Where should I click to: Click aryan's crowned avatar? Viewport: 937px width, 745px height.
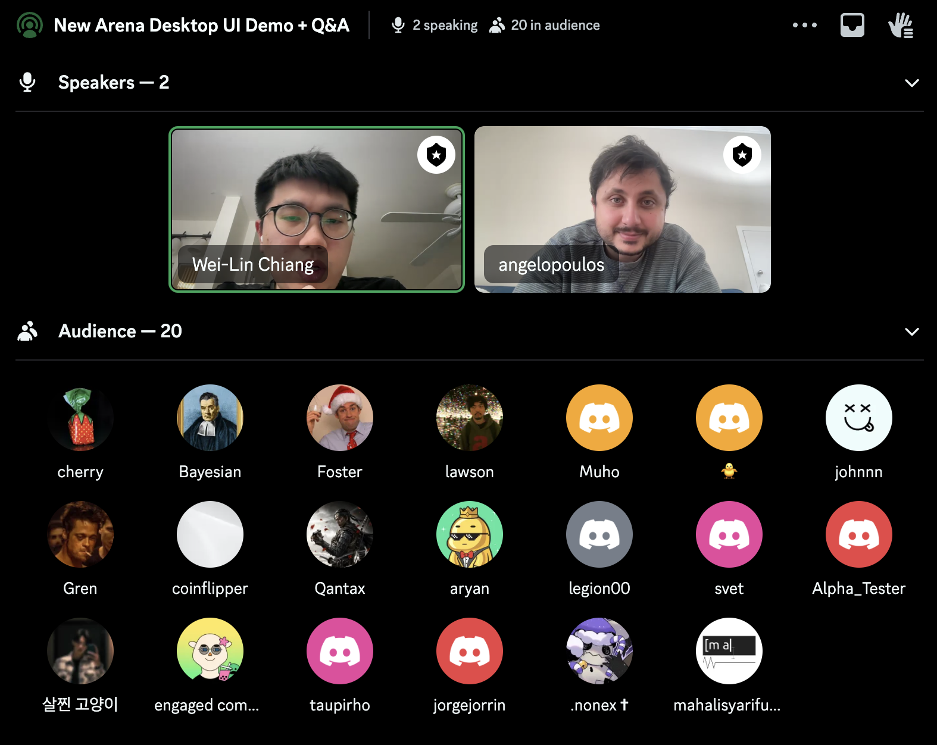pos(470,534)
